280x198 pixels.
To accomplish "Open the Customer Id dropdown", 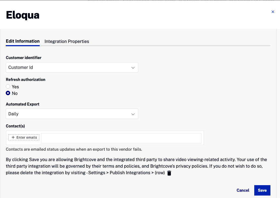I will (x=72, y=67).
